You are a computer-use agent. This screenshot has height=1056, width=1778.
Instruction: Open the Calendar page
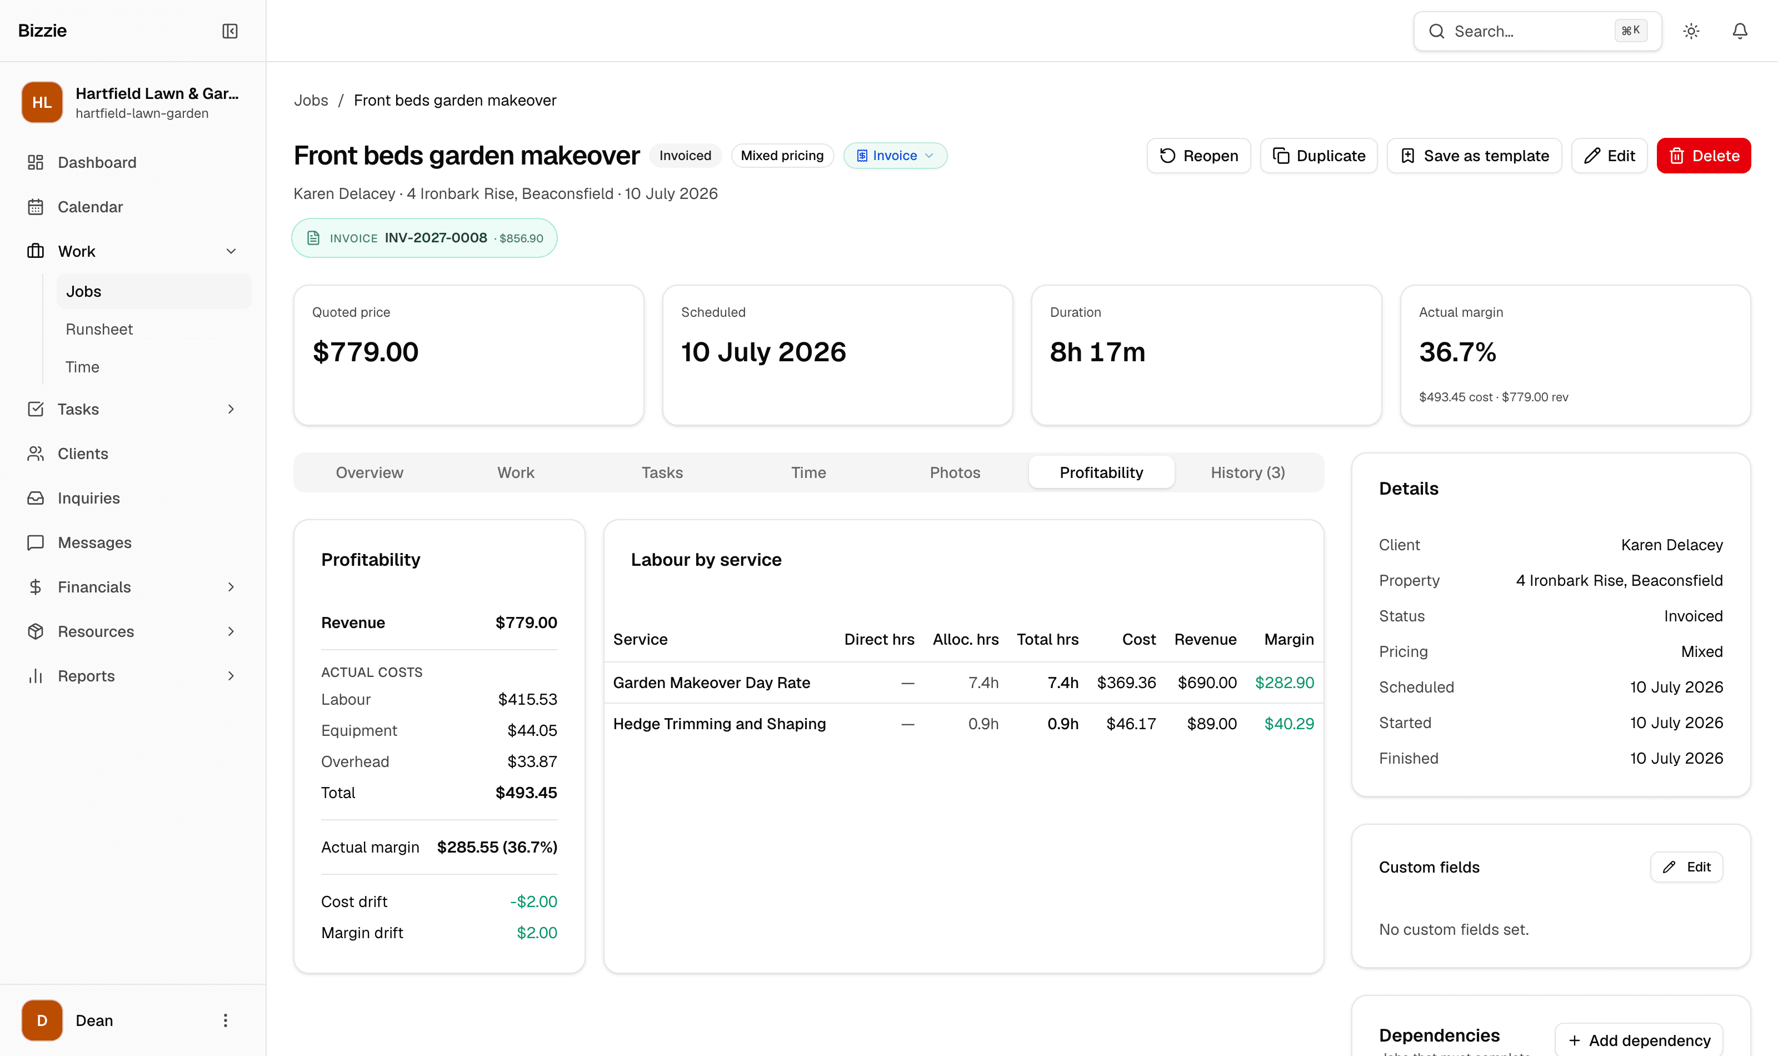(x=133, y=207)
